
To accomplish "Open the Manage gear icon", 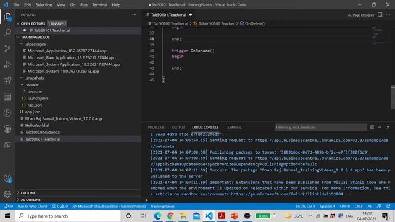I will [7, 194].
